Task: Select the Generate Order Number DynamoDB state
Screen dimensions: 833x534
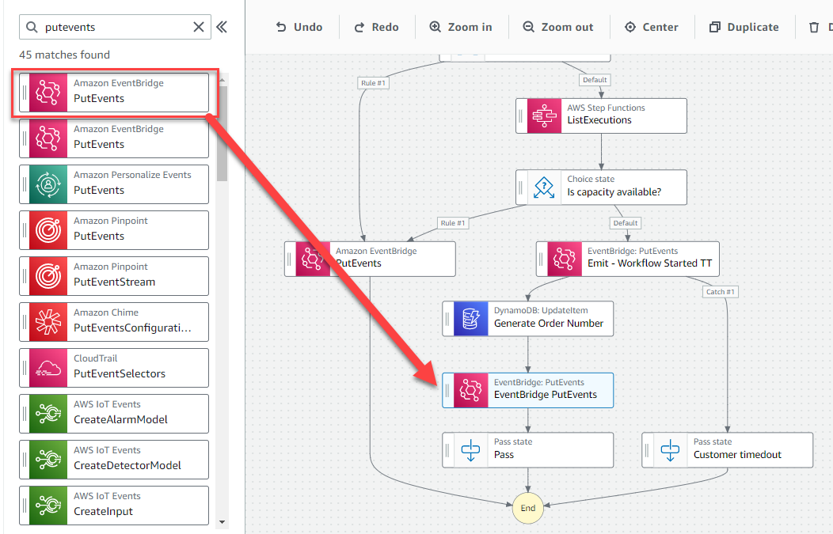Action: tap(528, 319)
